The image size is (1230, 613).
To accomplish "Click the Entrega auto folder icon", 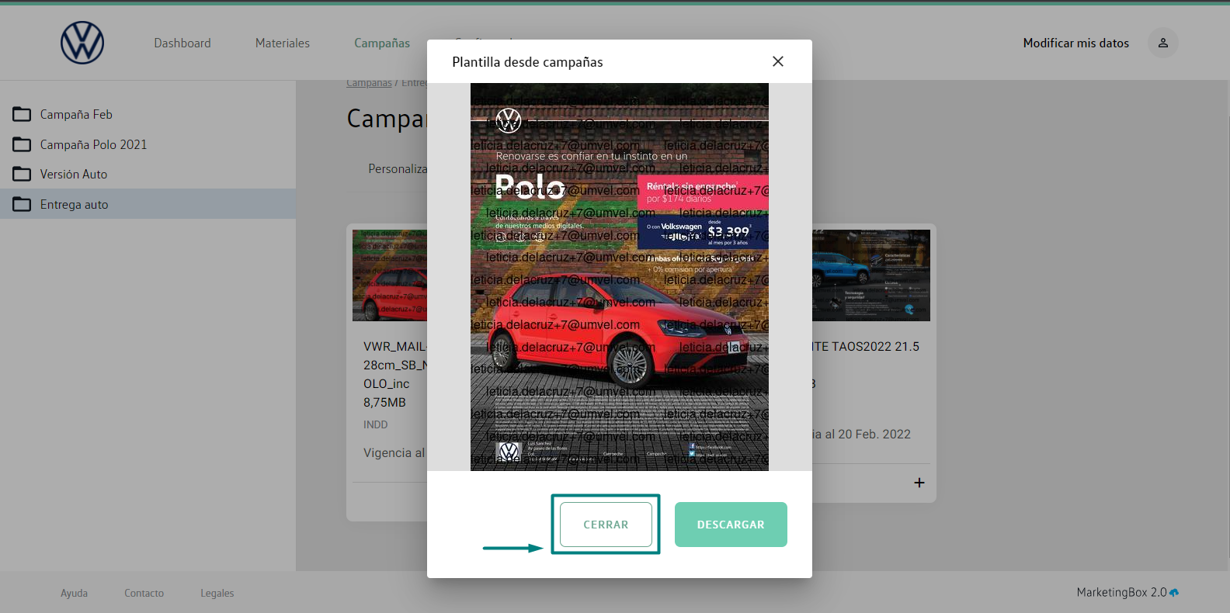I will 22,204.
